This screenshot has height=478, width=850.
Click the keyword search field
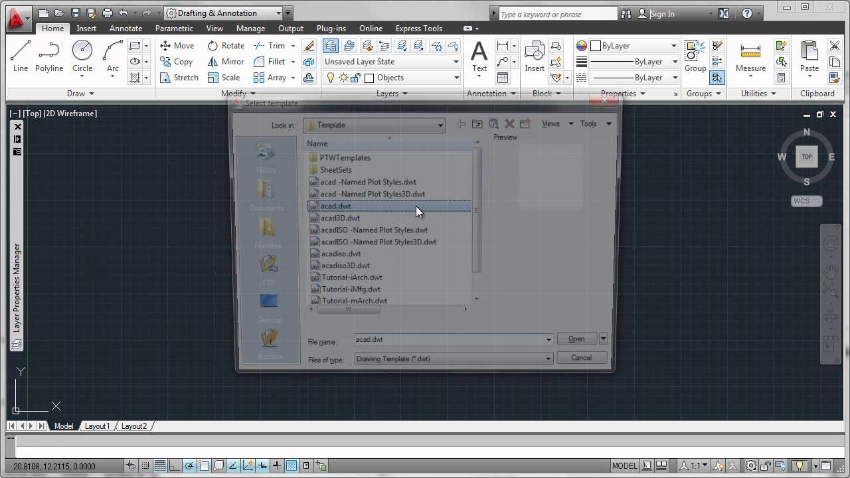click(558, 14)
